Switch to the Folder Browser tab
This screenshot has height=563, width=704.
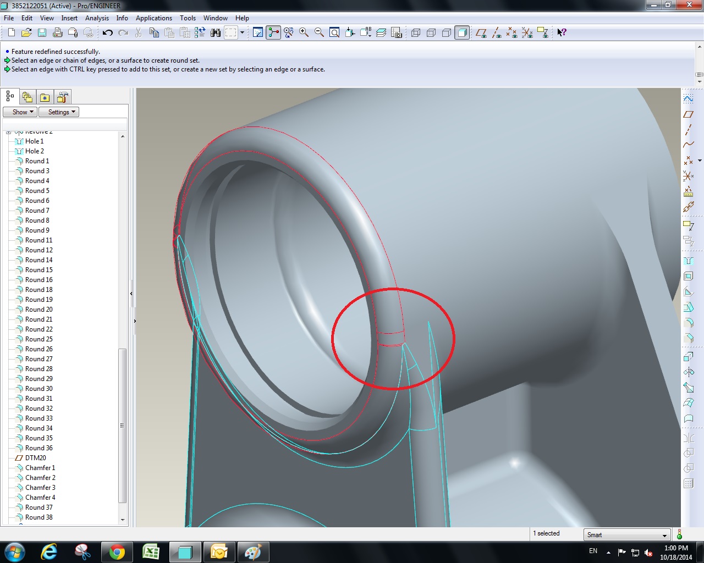28,97
